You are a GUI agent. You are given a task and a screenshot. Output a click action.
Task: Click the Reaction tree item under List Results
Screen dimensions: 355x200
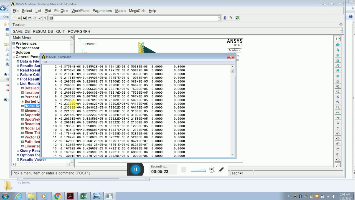[x=32, y=124]
